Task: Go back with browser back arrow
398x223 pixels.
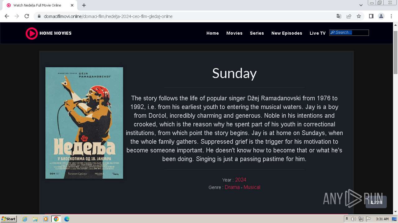Action: (x=7, y=16)
